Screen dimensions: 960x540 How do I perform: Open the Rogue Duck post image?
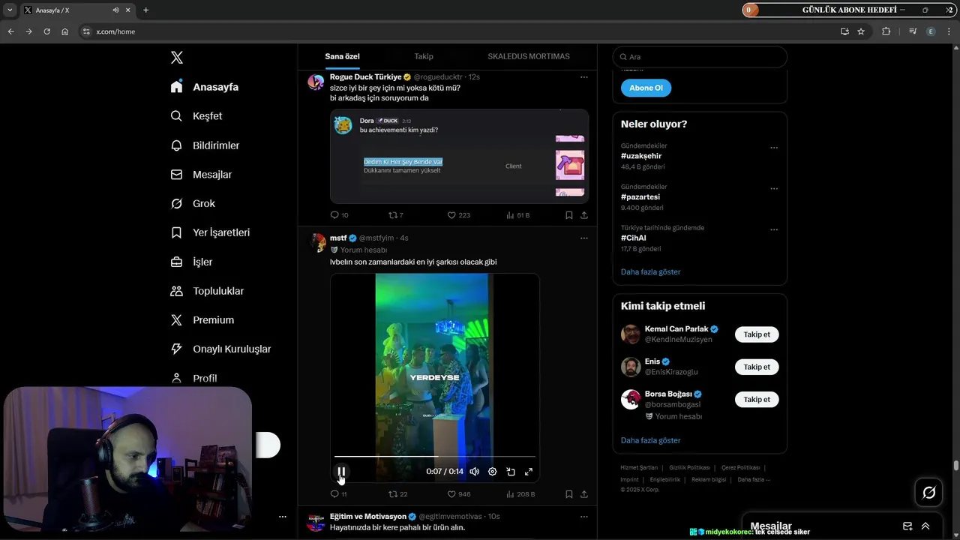click(x=459, y=156)
